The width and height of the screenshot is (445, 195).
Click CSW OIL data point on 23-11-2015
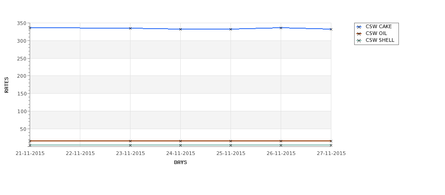coord(130,141)
